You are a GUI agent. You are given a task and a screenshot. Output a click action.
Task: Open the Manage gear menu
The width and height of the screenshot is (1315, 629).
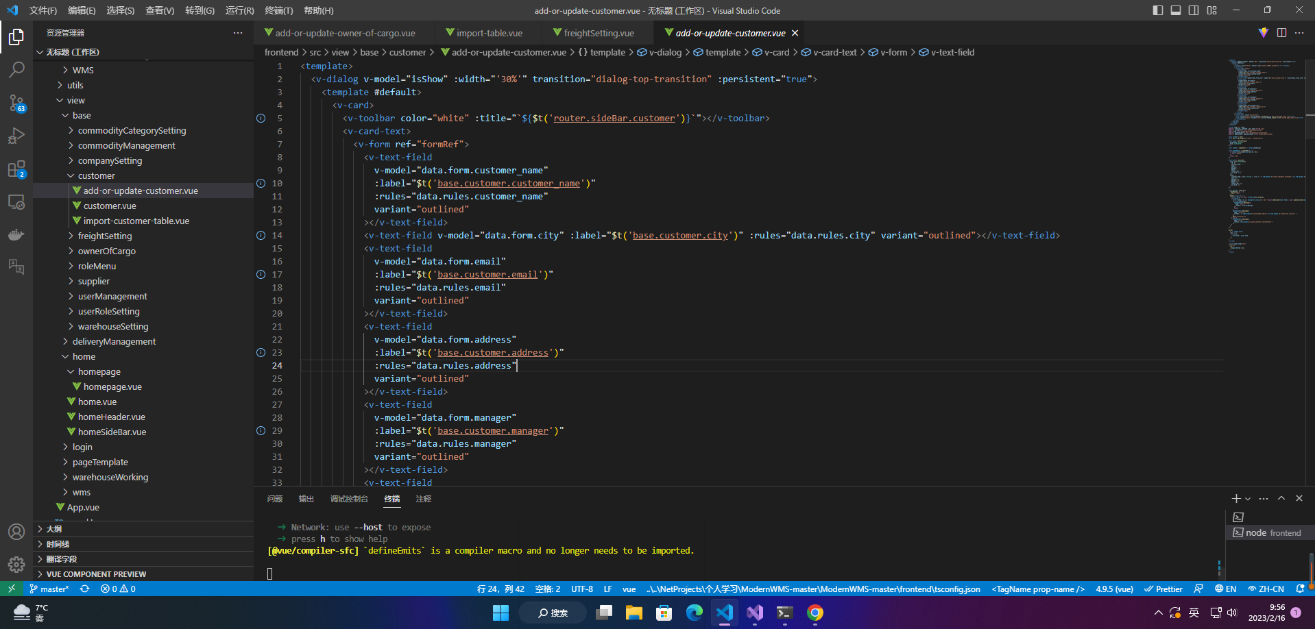[16, 565]
